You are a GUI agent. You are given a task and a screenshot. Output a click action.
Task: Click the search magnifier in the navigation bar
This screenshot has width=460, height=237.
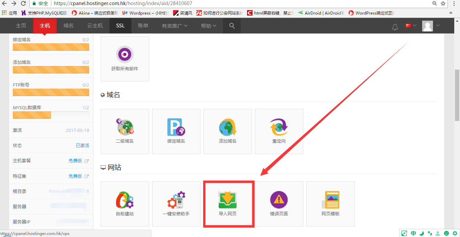232,25
